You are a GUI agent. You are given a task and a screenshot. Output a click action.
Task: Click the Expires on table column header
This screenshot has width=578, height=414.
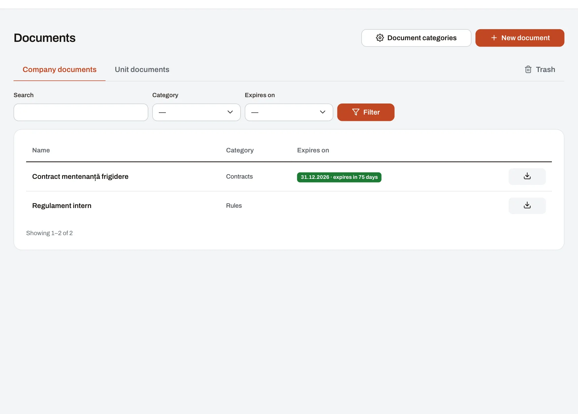click(x=313, y=150)
